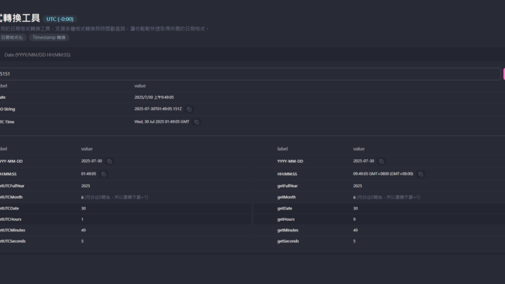Copy the UTC Time value
Screen dimensions: 505x284
(196, 122)
